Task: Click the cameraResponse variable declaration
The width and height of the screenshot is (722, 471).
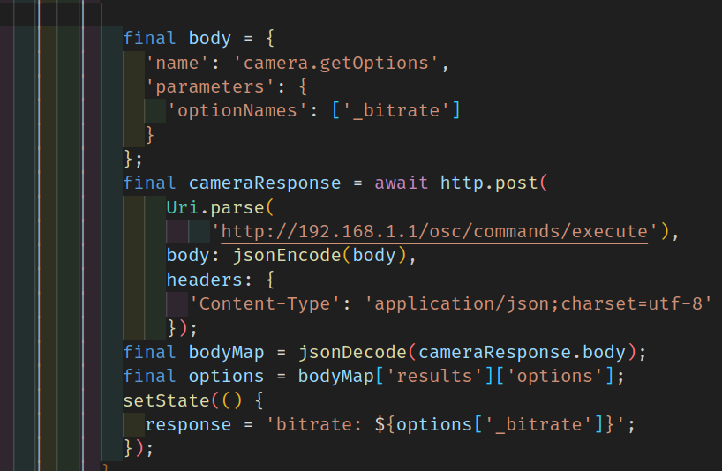Action: click(x=265, y=183)
